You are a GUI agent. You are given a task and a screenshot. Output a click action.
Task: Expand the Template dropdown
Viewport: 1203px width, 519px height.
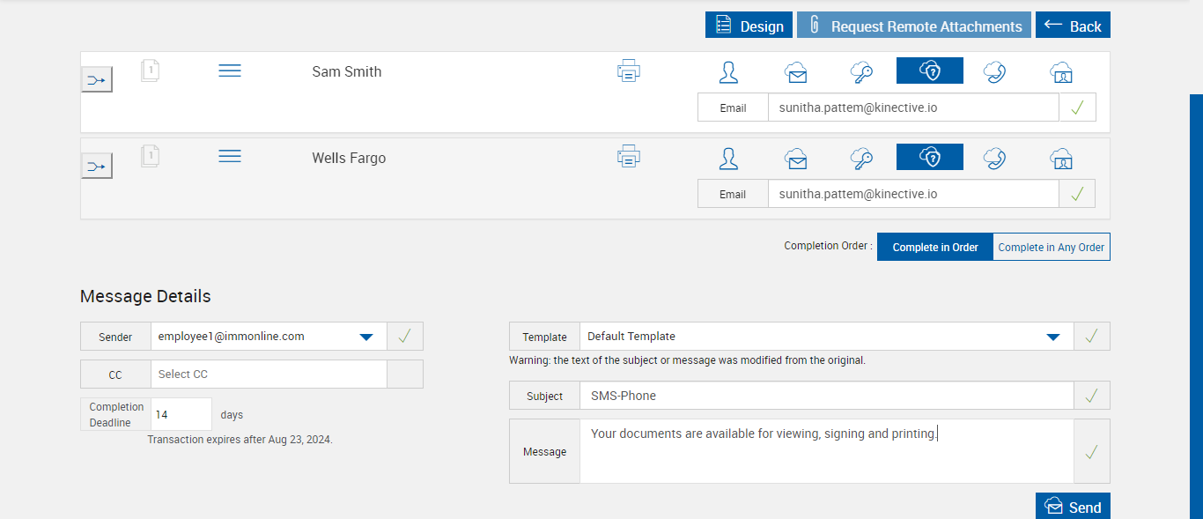click(1052, 337)
